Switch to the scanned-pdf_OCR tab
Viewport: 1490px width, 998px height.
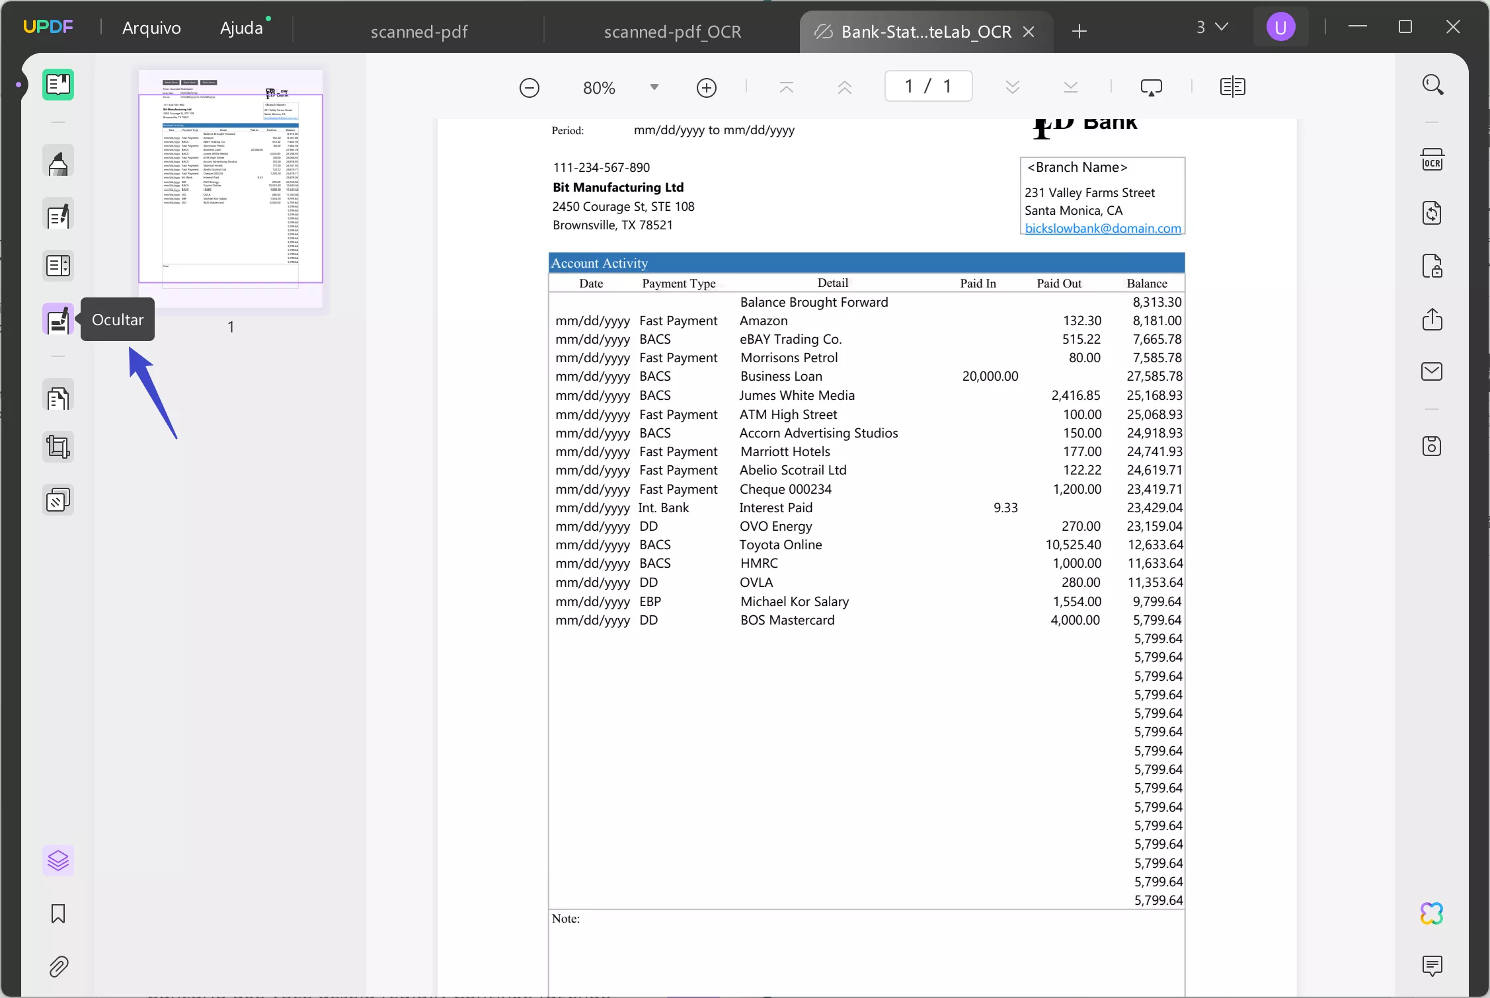point(672,31)
